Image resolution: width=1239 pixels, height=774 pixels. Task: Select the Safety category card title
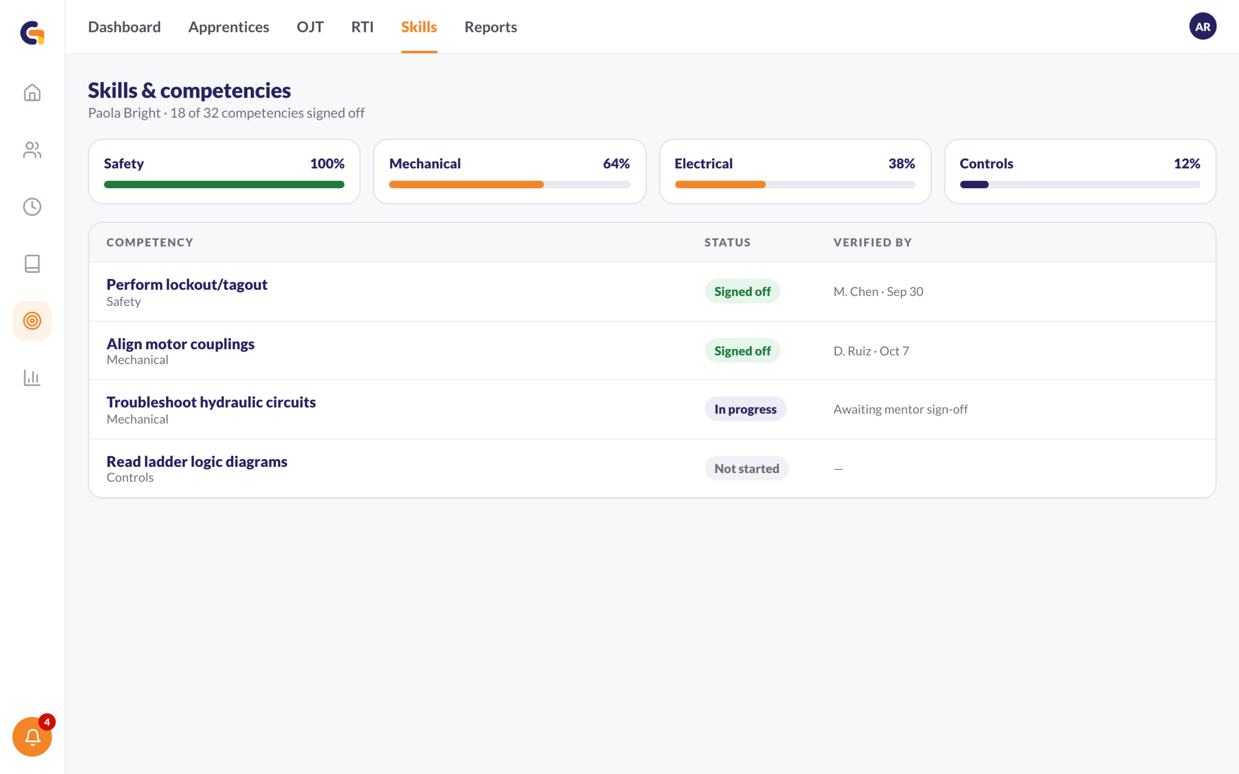[124, 164]
